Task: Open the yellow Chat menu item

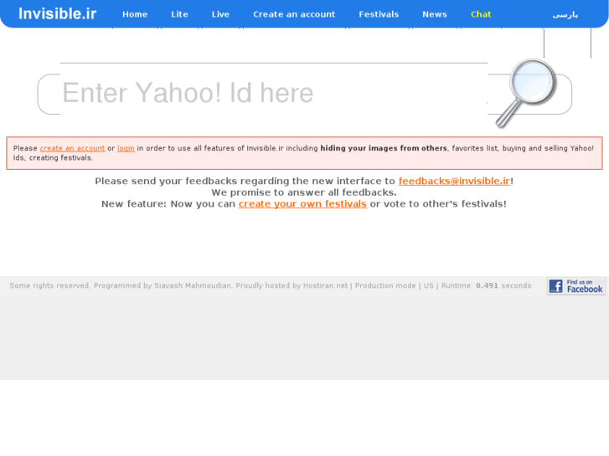Action: click(481, 14)
